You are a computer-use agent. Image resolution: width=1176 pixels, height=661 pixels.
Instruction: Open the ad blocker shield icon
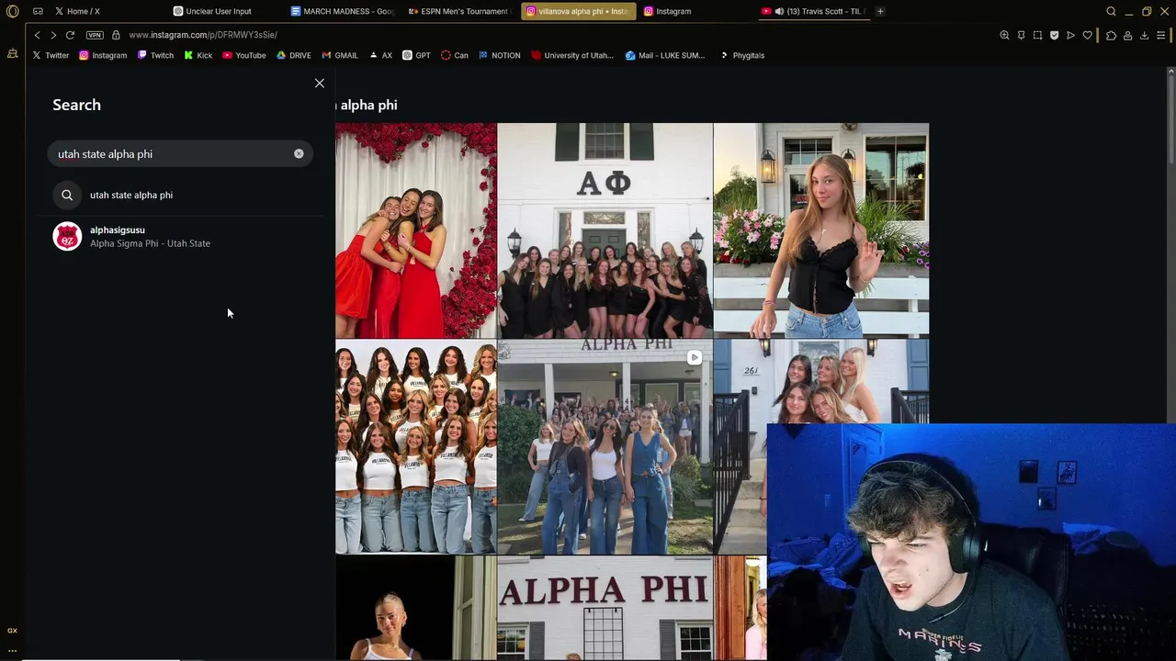(x=1054, y=35)
